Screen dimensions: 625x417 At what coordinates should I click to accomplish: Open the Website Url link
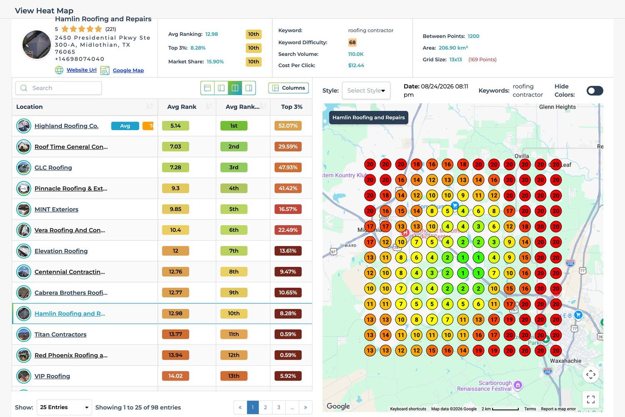point(82,70)
